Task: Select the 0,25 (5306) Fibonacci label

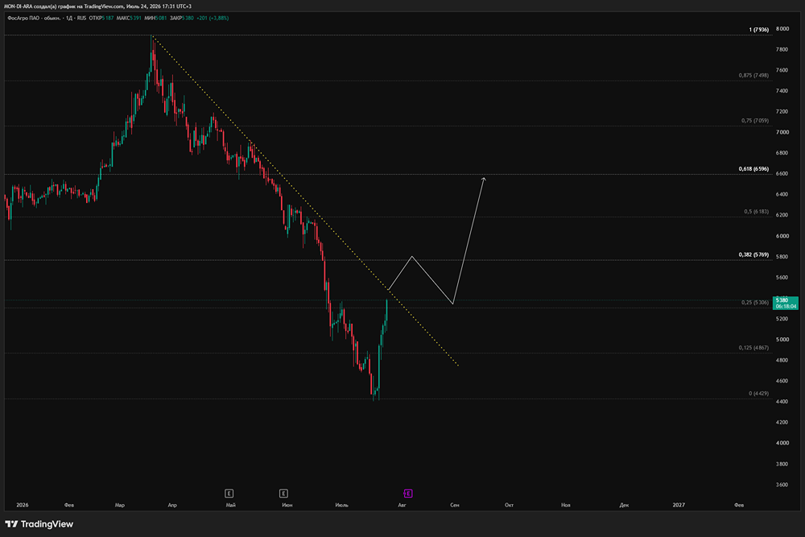Action: [x=755, y=303]
